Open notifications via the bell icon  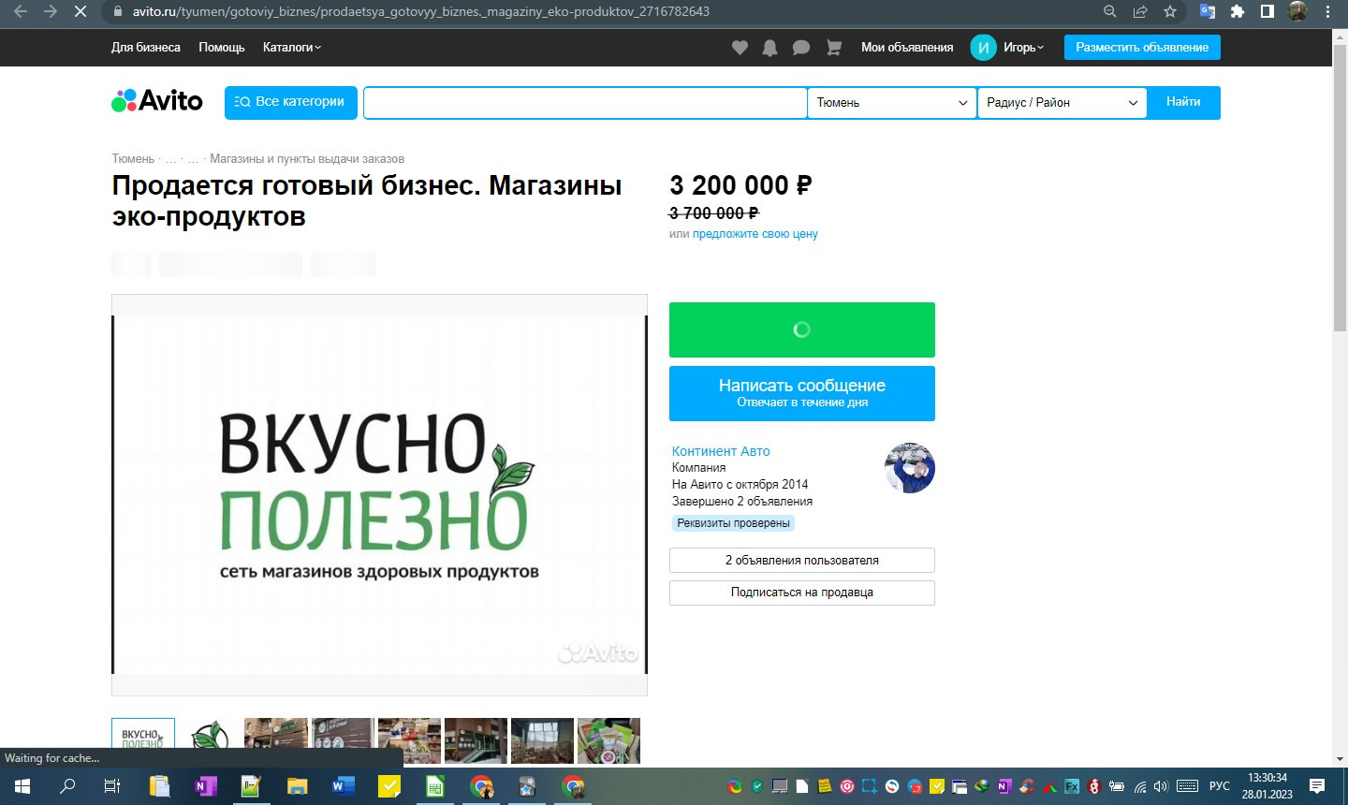(769, 48)
